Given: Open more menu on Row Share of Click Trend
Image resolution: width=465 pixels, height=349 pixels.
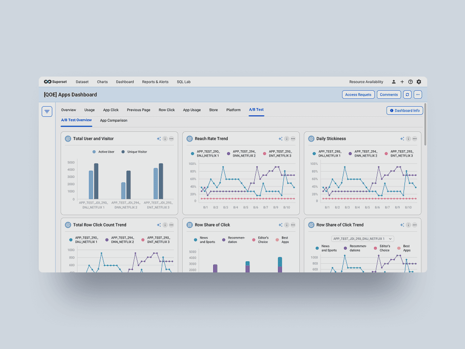Looking at the screenshot, I should (415, 225).
